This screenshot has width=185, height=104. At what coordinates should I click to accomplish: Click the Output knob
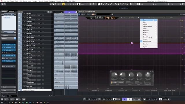pos(148,75)
